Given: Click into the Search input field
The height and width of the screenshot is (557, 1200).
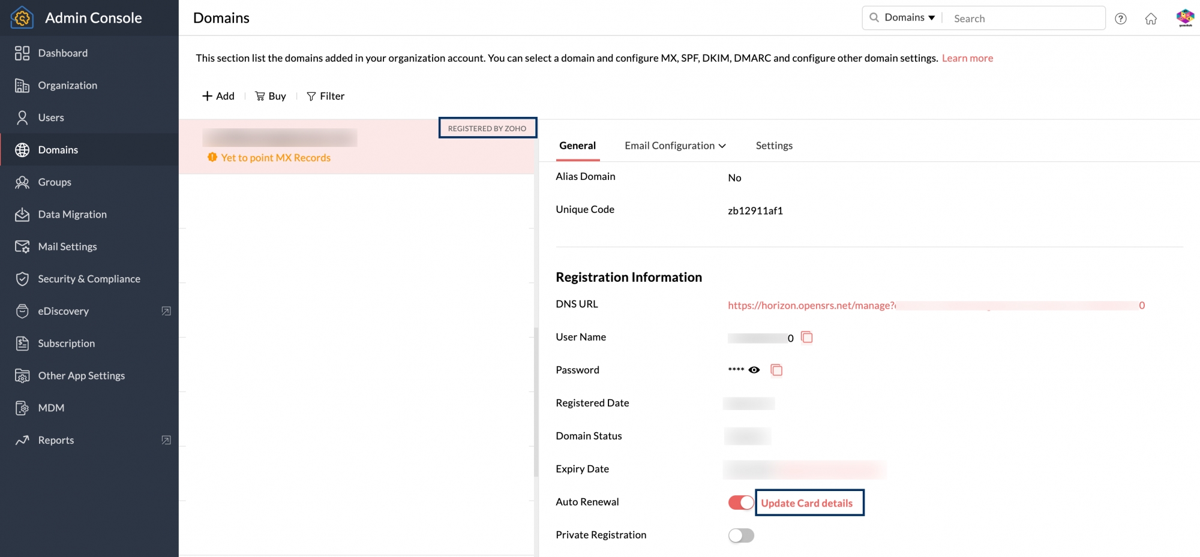Looking at the screenshot, I should pos(1026,19).
